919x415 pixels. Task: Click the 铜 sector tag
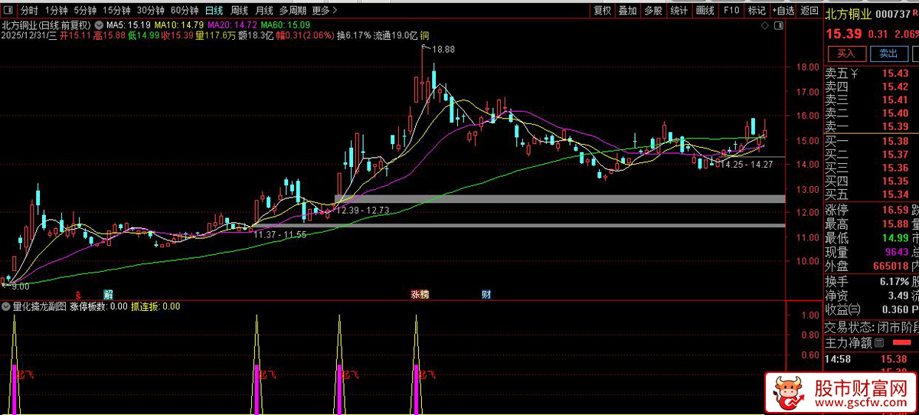425,35
